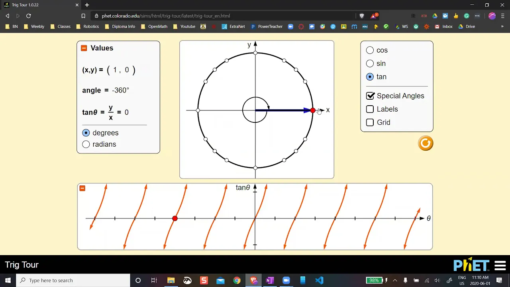This screenshot has width=510, height=287.
Task: Open the Diploma Info bookmarks folder
Action: [x=120, y=27]
